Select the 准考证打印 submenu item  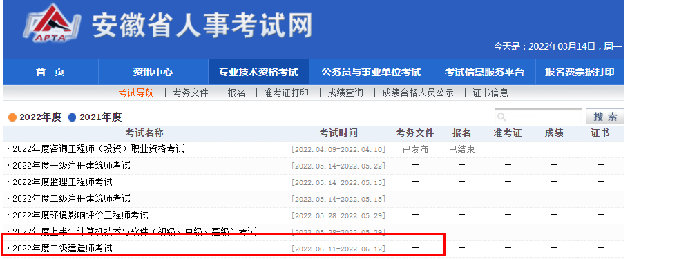(x=287, y=93)
